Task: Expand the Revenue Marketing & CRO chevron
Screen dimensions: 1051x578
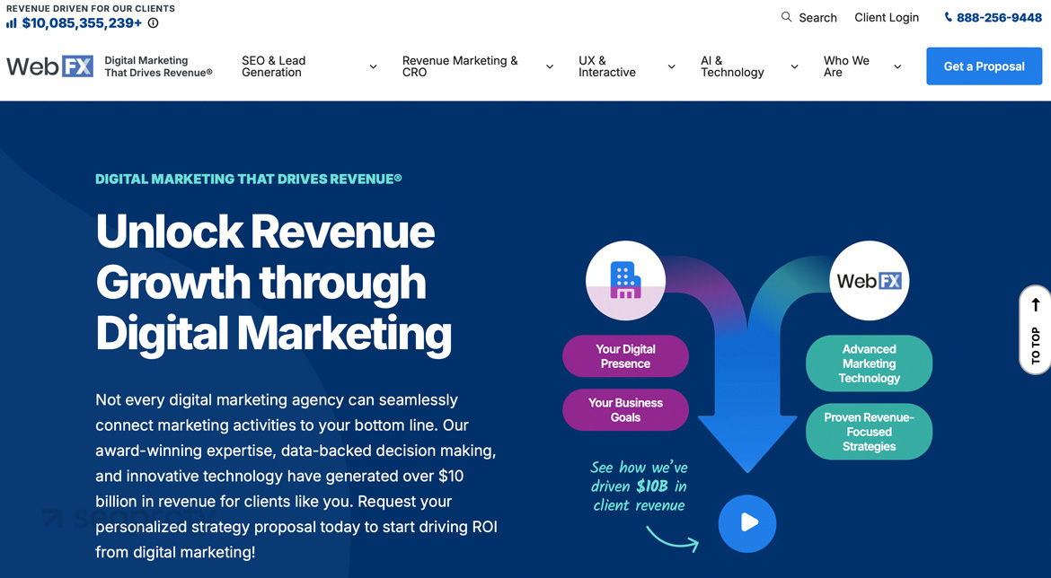Action: (550, 67)
